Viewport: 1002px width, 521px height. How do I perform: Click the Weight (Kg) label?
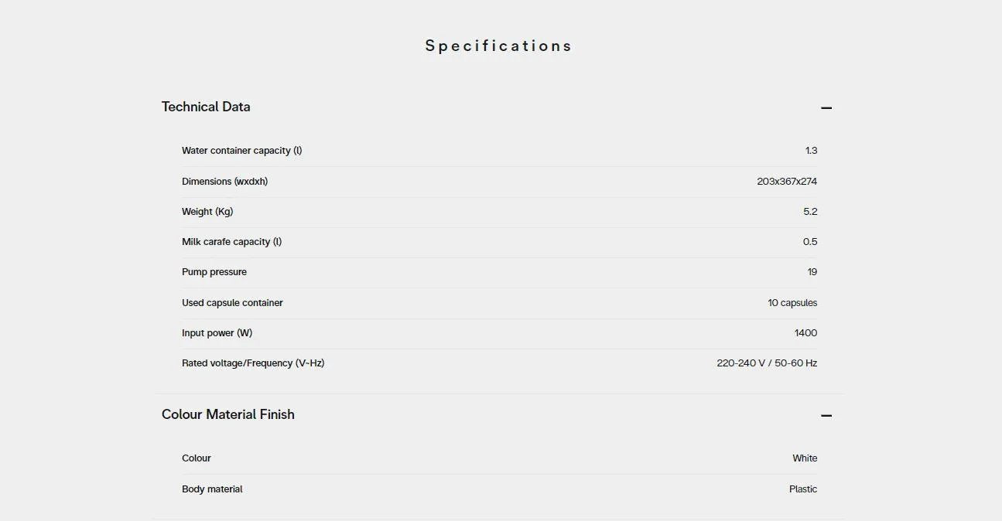click(x=207, y=212)
